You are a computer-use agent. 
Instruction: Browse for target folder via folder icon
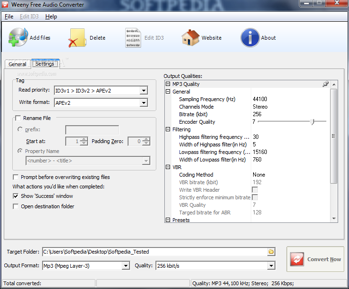[x=271, y=252]
